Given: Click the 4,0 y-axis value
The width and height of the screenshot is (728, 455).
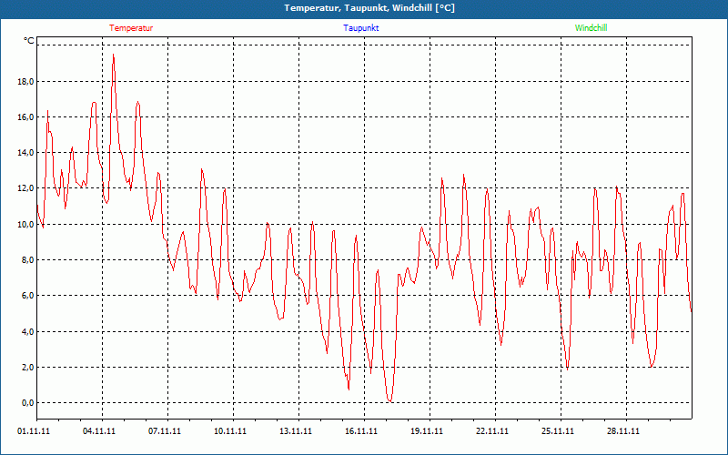Looking at the screenshot, I should (x=27, y=332).
